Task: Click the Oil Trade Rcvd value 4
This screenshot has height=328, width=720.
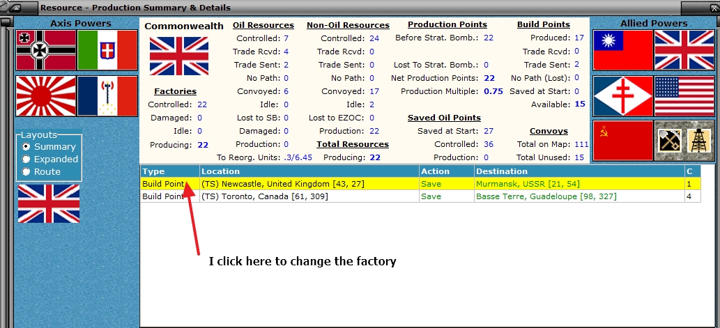Action: tap(286, 52)
